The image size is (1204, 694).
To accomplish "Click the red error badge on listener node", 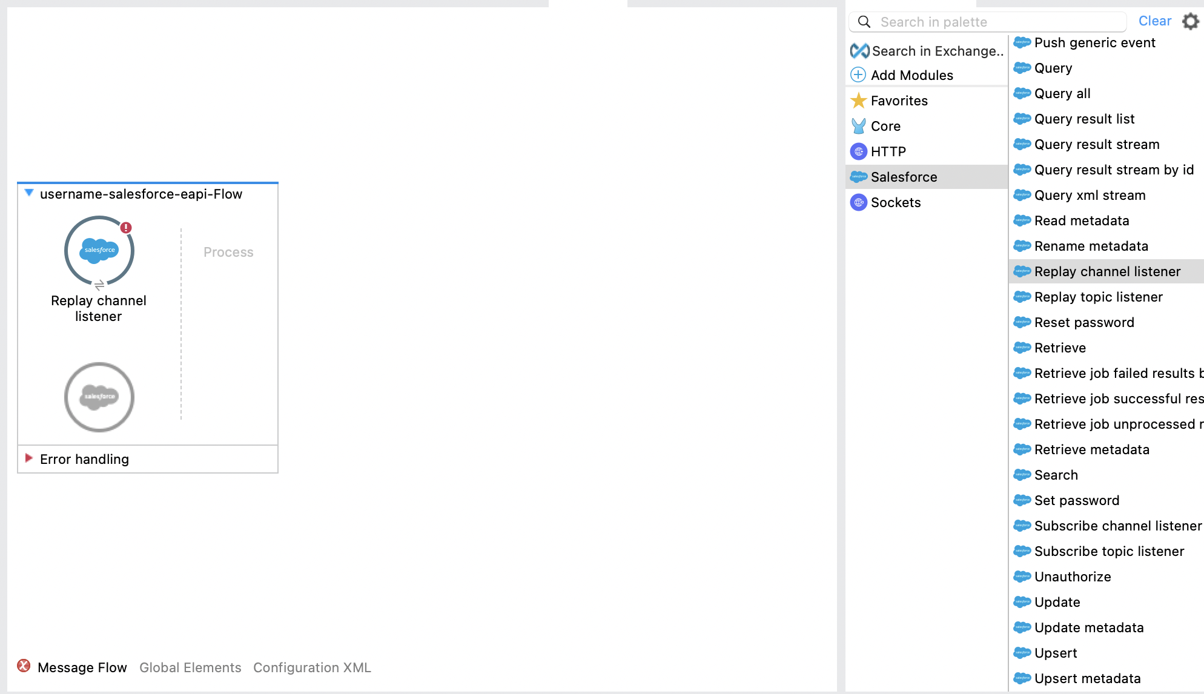I will 126,228.
